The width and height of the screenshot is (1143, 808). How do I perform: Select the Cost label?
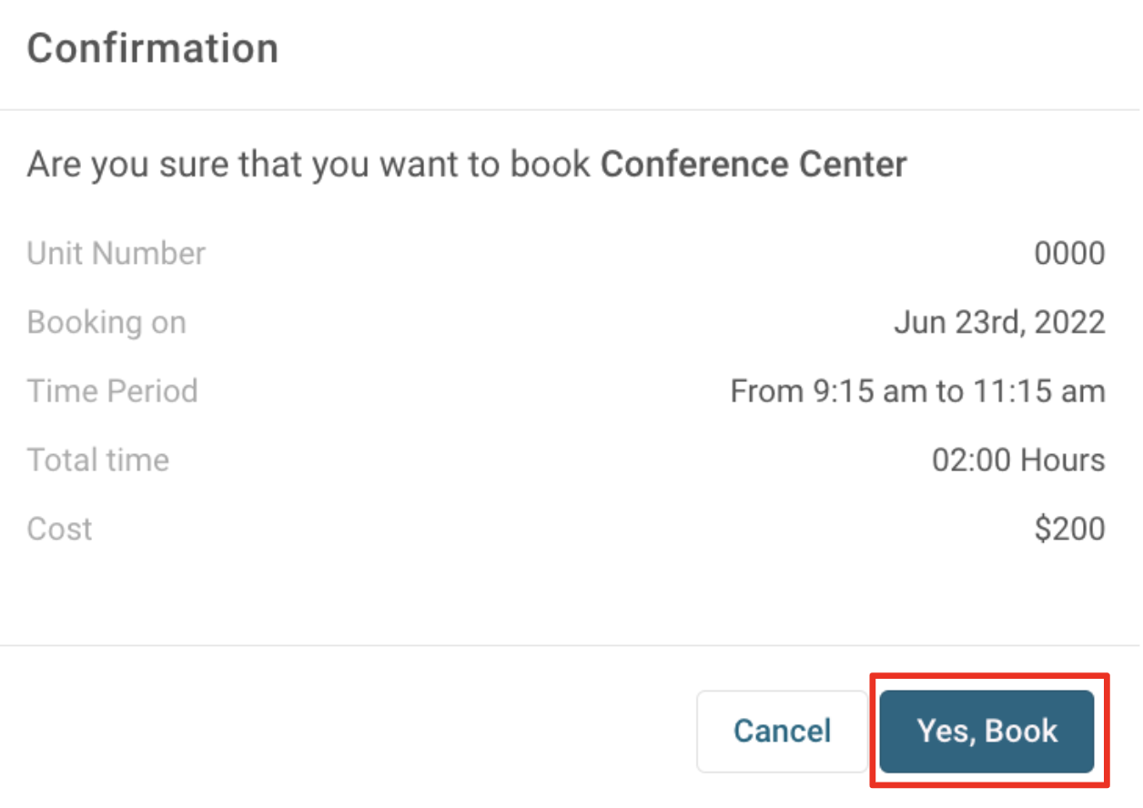point(59,529)
